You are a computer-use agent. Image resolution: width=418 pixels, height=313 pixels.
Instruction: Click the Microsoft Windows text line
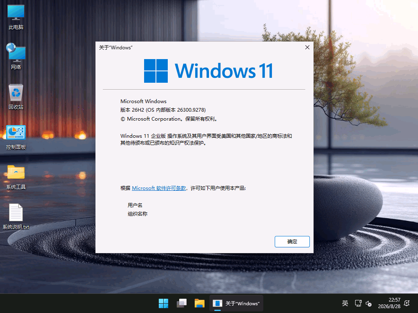(143, 101)
